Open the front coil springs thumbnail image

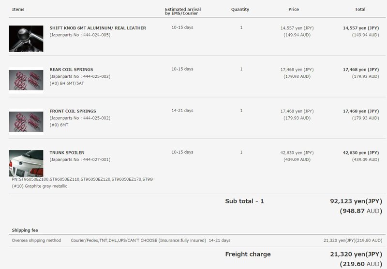(26, 122)
